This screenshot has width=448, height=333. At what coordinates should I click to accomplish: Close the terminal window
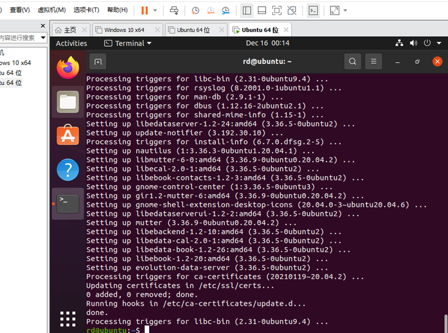(x=437, y=62)
